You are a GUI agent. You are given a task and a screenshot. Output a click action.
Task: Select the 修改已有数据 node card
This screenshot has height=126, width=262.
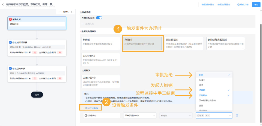[x=37, y=74]
